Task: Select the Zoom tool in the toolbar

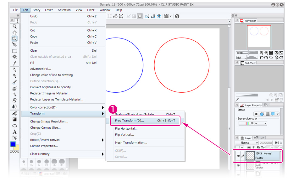Action: [x=14, y=27]
